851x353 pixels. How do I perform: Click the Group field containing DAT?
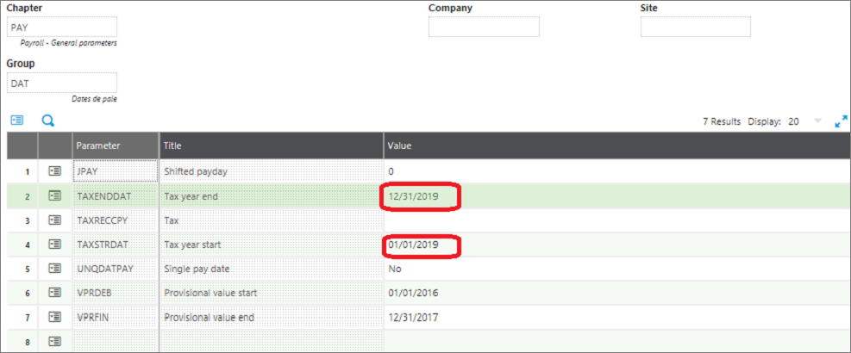(61, 83)
